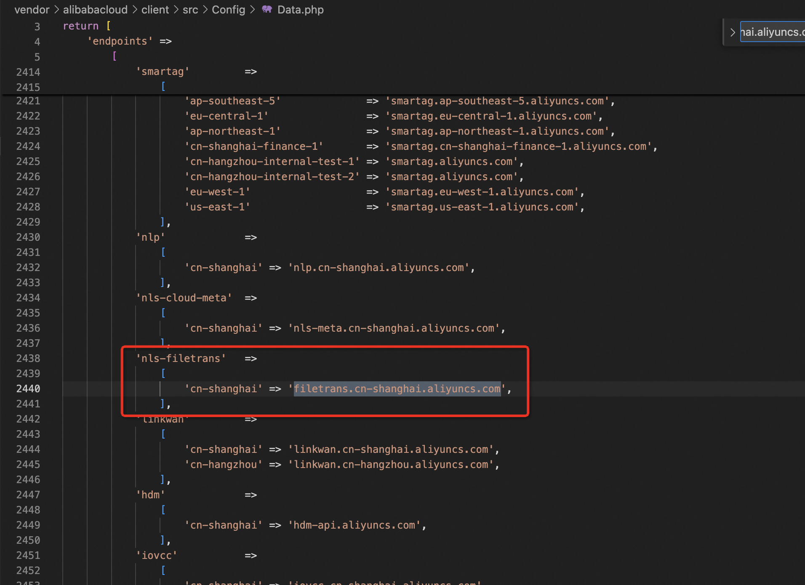Click closing bracket on line 2441
Screen dimensions: 805x585
pyautogui.click(x=163, y=404)
